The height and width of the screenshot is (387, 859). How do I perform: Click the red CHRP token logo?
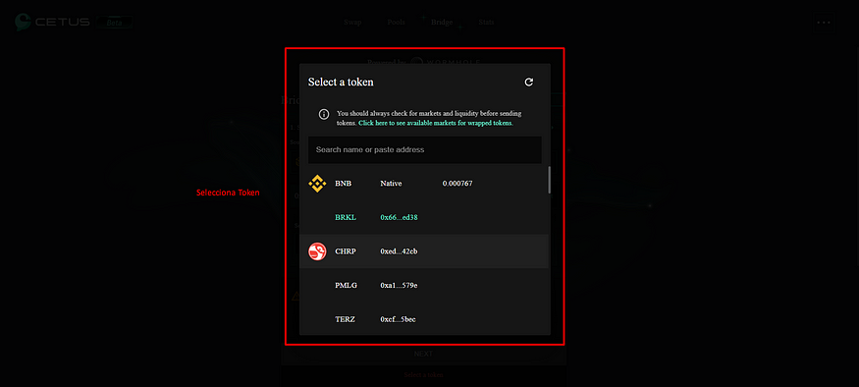(317, 251)
